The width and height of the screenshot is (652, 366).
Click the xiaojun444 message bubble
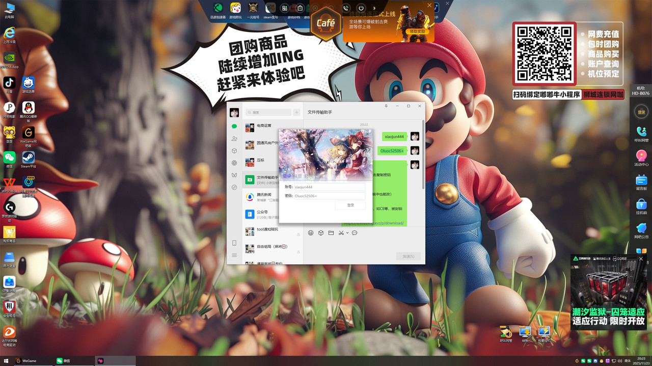coord(394,137)
